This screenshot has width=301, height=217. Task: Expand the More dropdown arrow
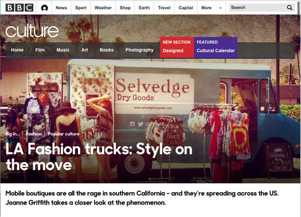(x=220, y=8)
